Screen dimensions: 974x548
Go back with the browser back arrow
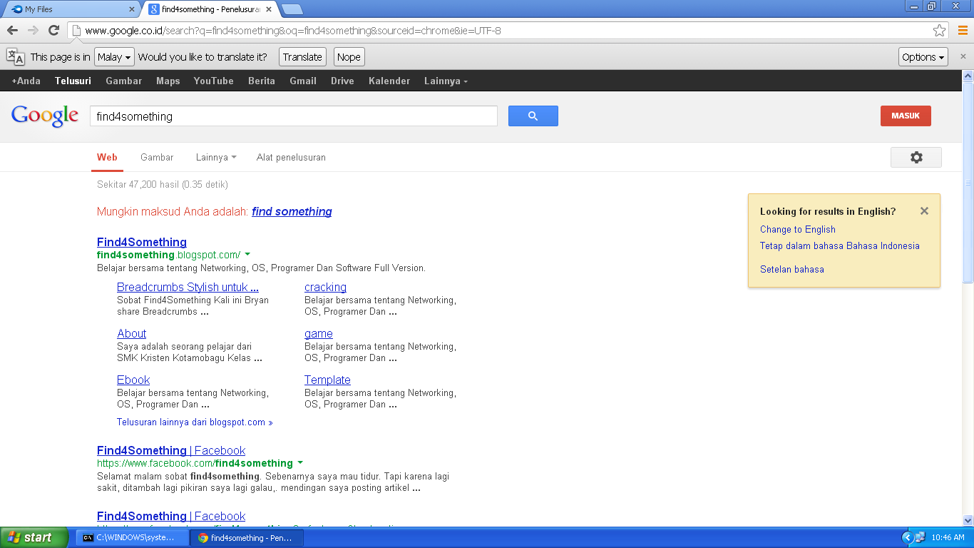coord(12,30)
